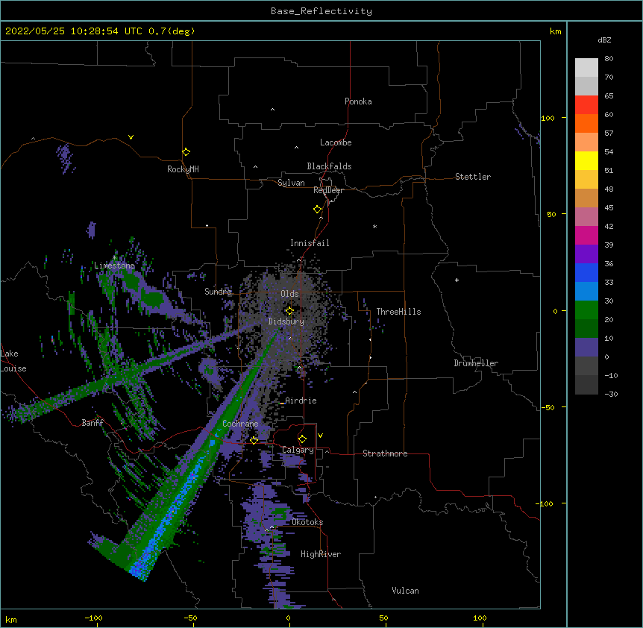
Task: Click the ThreeHills label
Action: pos(398,312)
